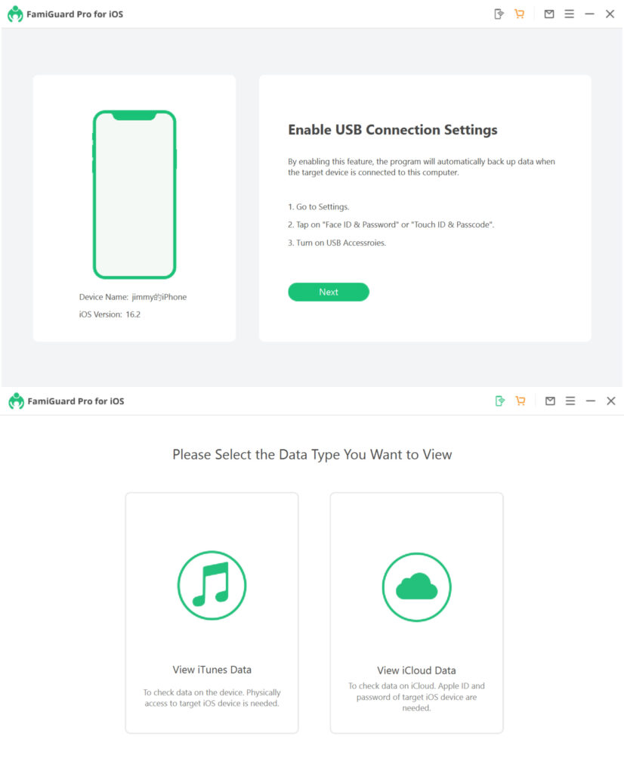The width and height of the screenshot is (624, 774).
Task: Choose View iTunes Data option
Action: point(212,612)
